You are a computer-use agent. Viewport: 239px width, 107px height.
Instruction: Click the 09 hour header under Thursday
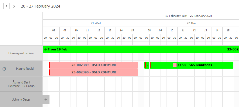[x=161, y=31]
